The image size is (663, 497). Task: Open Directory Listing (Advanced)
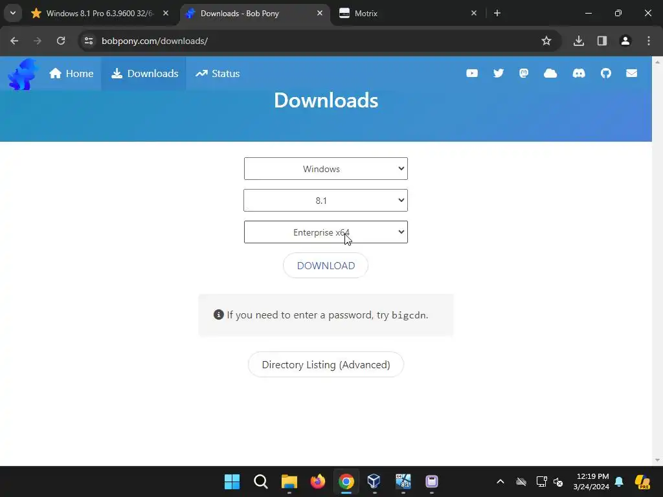point(326,364)
